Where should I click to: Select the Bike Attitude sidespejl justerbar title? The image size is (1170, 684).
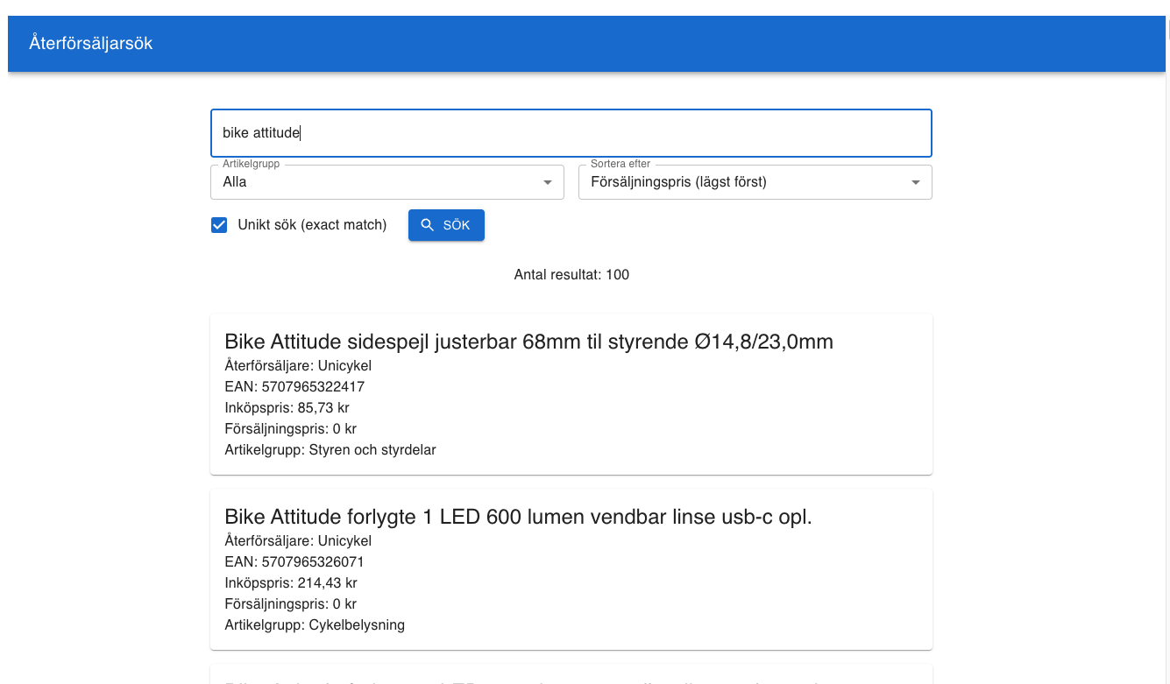coord(528,341)
